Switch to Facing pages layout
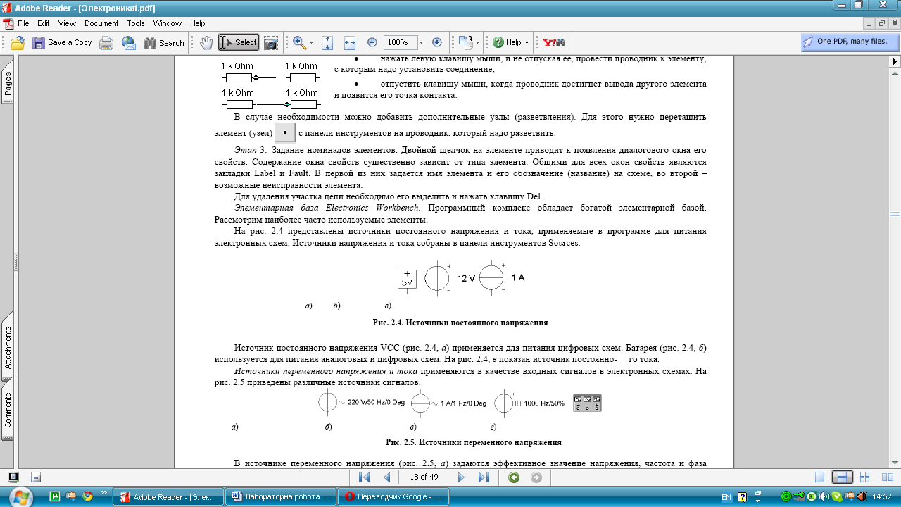 click(x=886, y=477)
